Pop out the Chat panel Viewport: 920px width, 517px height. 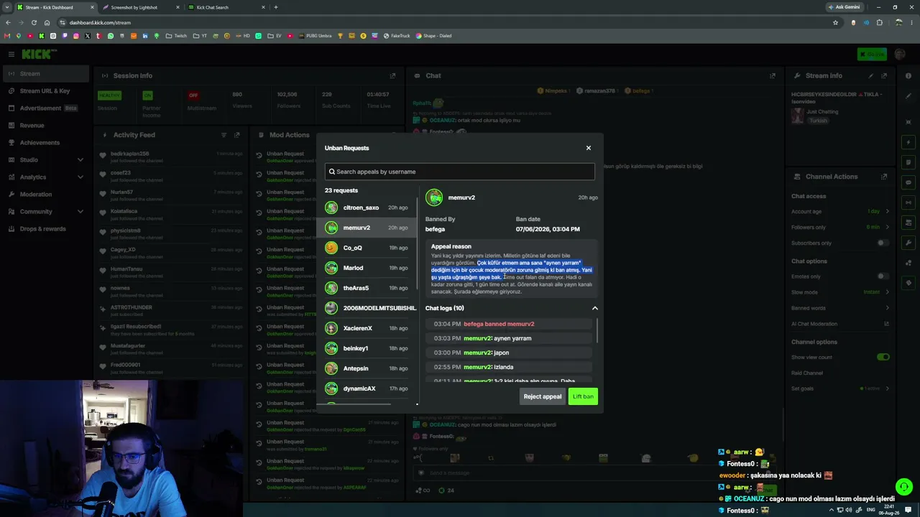[773, 75]
